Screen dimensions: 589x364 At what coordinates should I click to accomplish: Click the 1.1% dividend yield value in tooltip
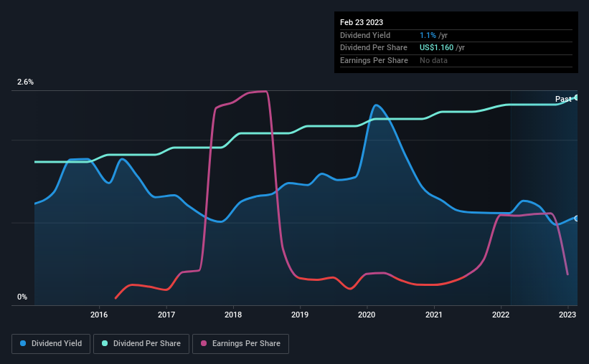pos(428,35)
